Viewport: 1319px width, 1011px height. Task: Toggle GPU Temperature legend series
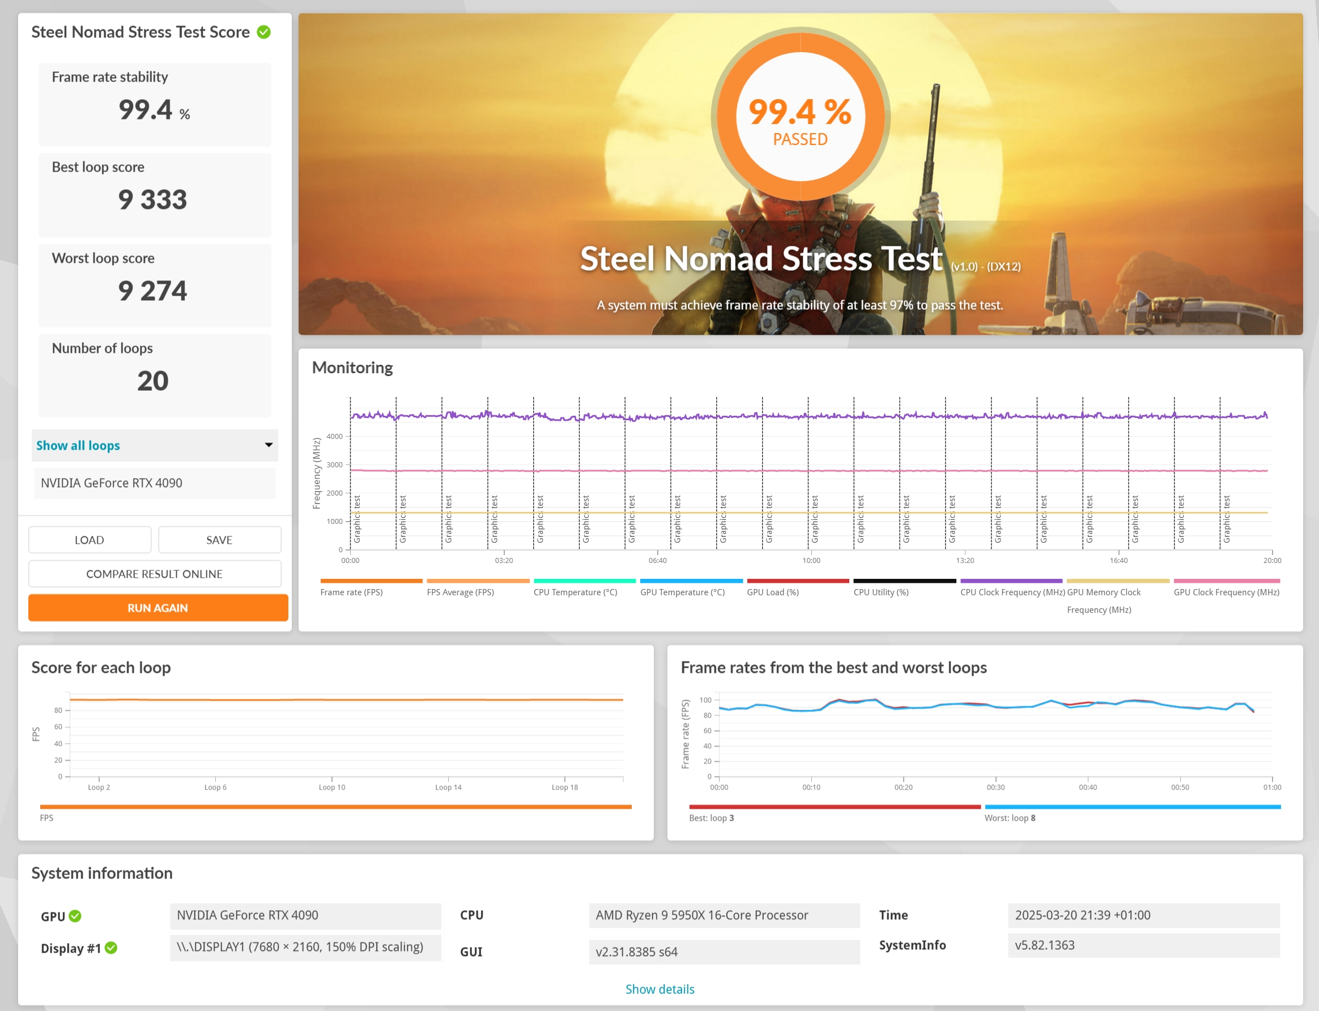click(682, 592)
